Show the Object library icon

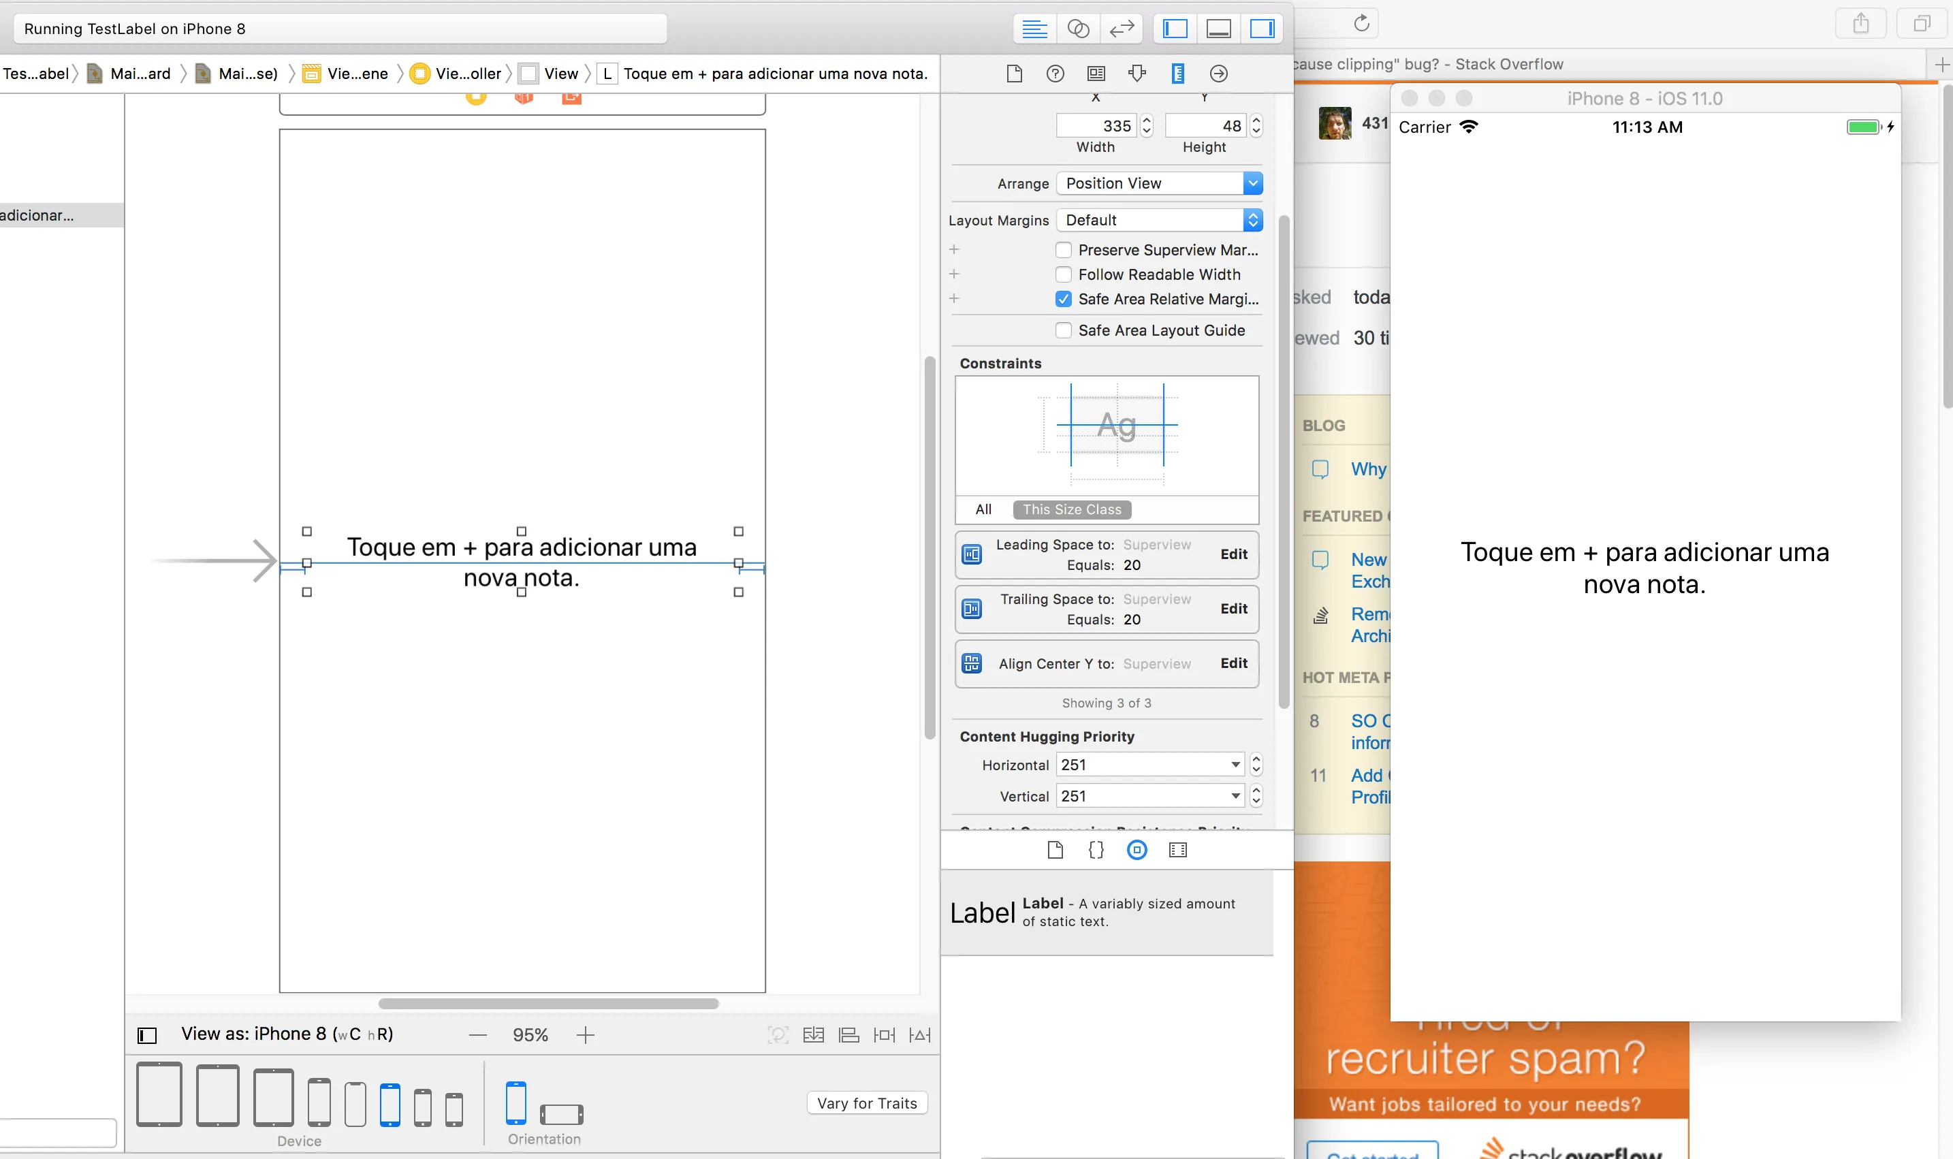coord(1137,850)
